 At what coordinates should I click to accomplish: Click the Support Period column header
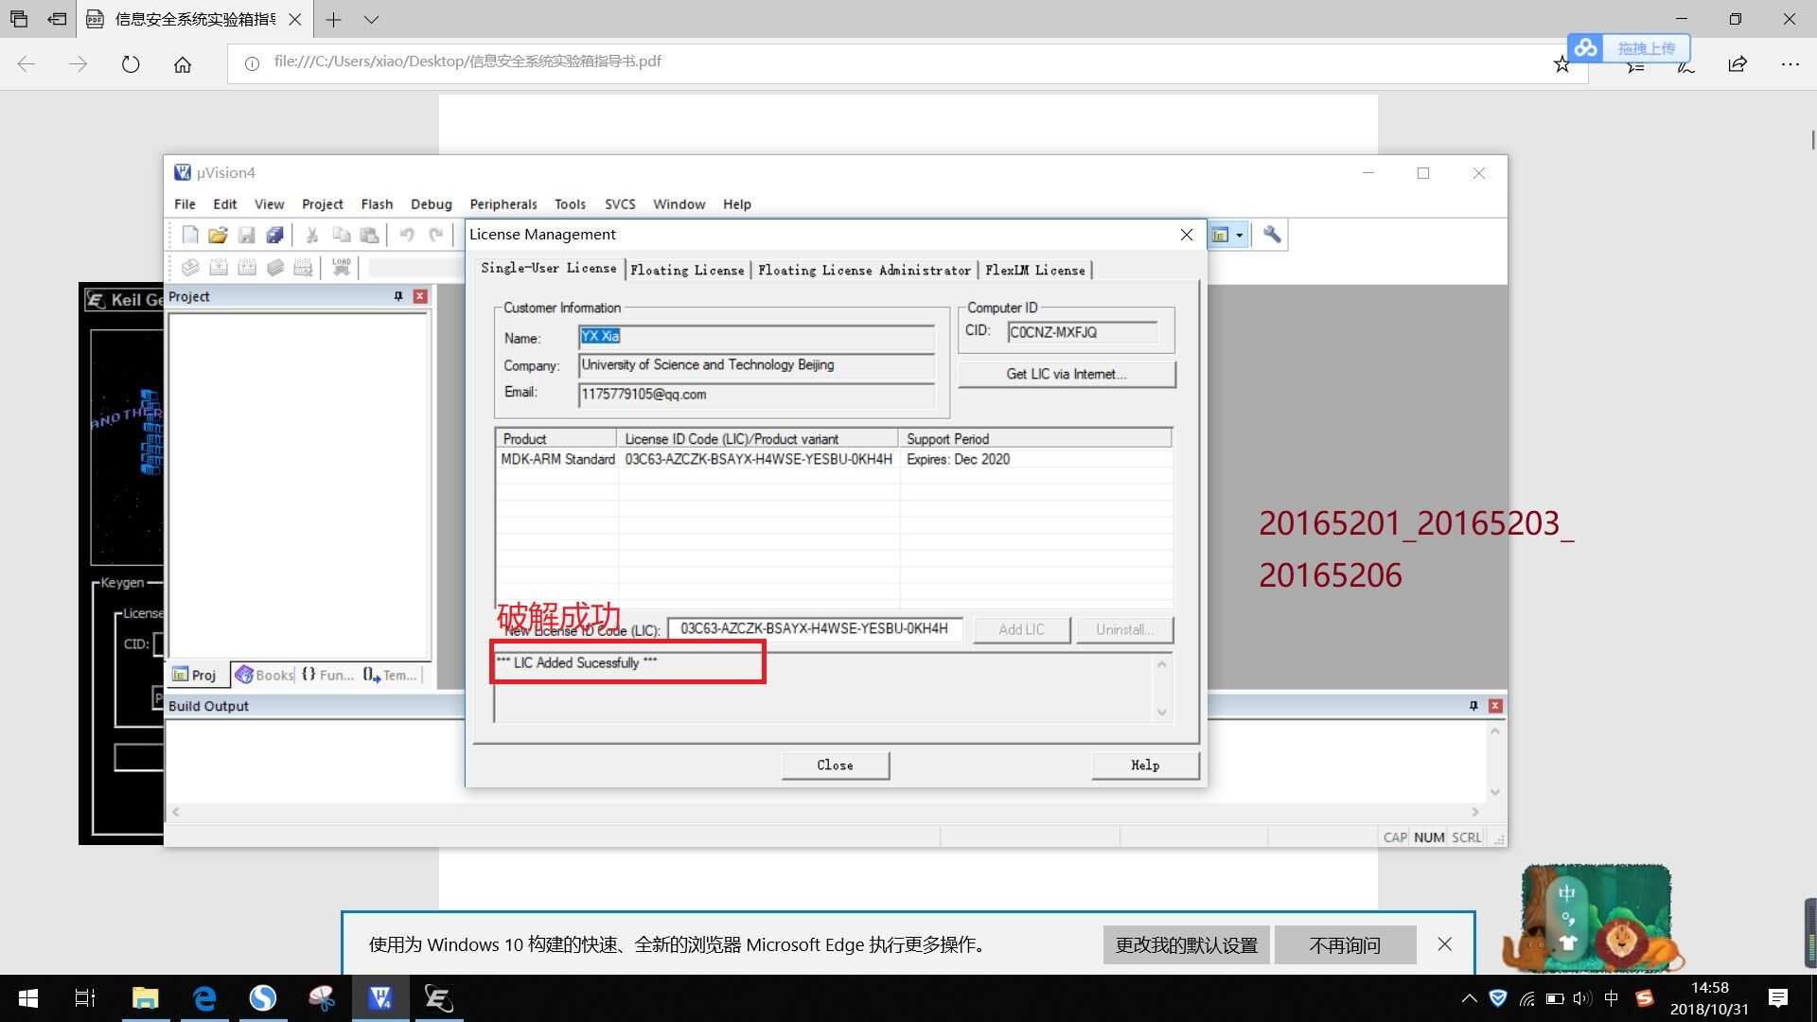pyautogui.click(x=1035, y=439)
